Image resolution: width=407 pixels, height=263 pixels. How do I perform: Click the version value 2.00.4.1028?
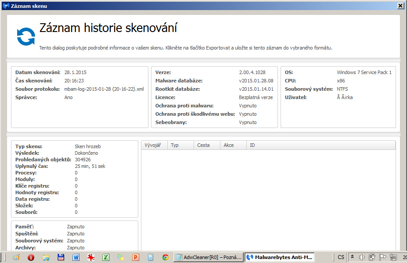pyautogui.click(x=252, y=73)
